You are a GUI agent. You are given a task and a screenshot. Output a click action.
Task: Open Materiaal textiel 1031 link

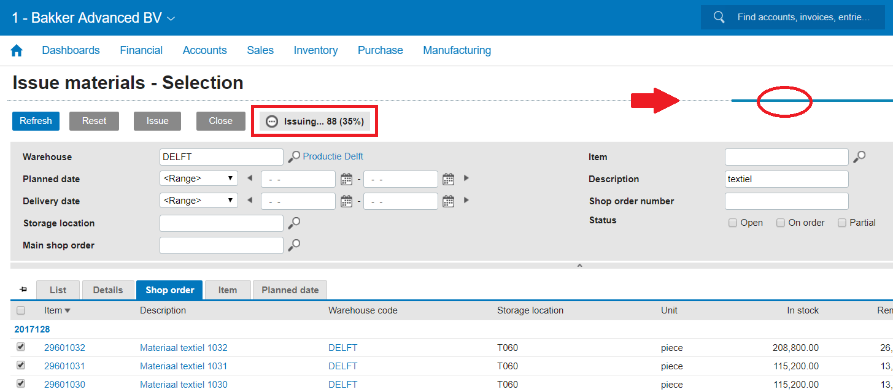pos(184,366)
